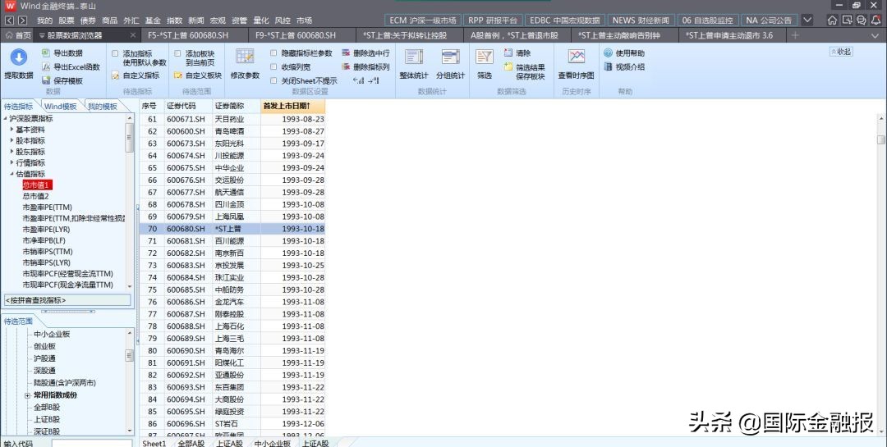Open the 宏观 menu
Image resolution: width=887 pixels, height=447 pixels.
218,21
